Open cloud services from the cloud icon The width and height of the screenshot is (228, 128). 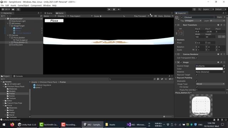[x=13, y=10]
